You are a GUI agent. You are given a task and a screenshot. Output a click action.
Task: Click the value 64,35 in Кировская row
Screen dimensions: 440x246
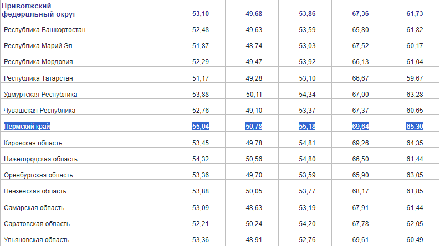(x=414, y=143)
